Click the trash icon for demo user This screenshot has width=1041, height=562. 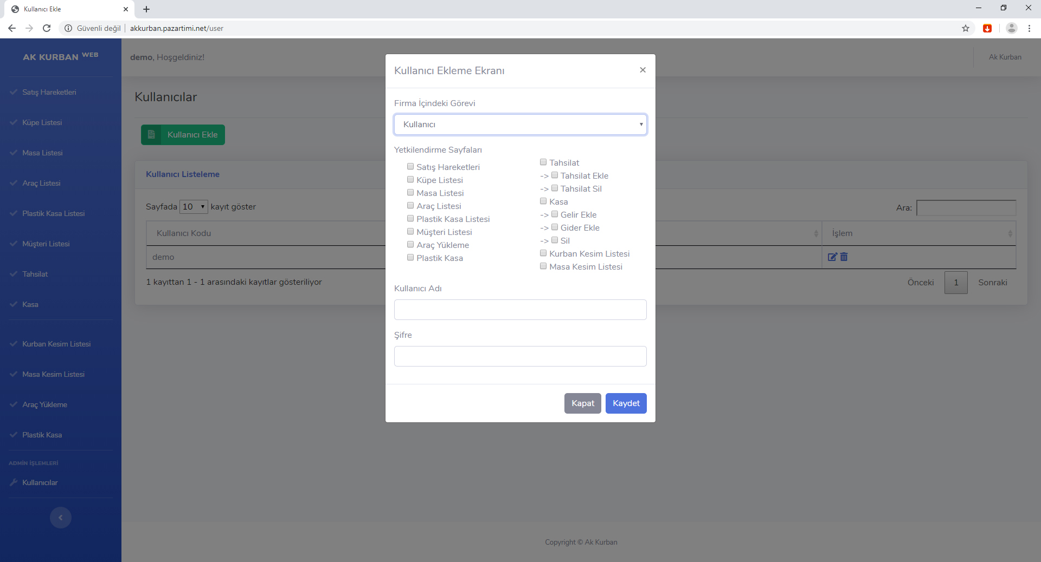point(844,257)
